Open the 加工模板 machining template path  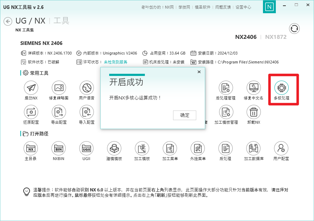pos(142,148)
